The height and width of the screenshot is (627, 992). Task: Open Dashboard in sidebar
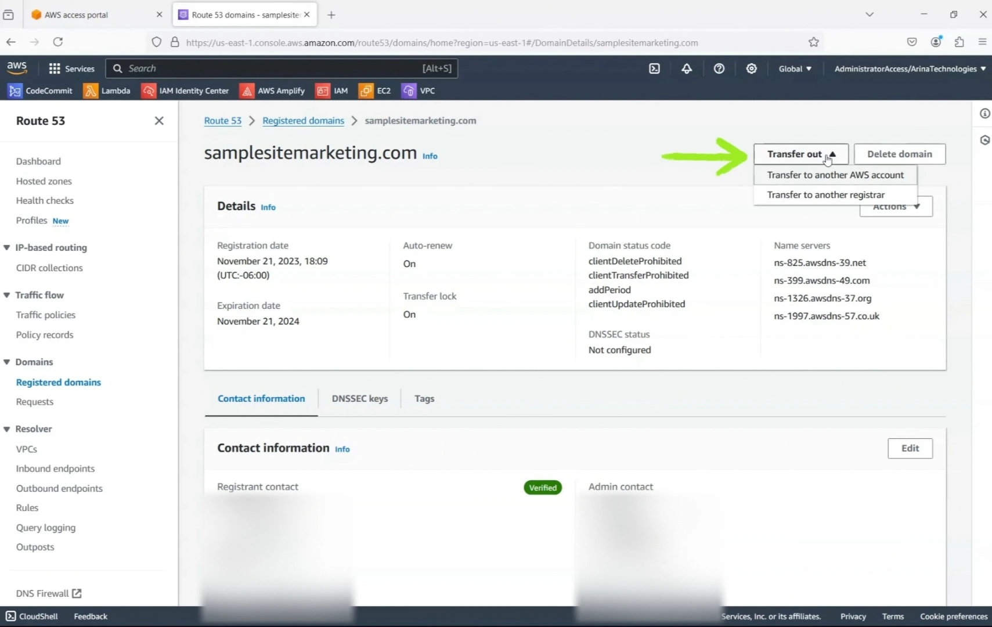coord(38,161)
